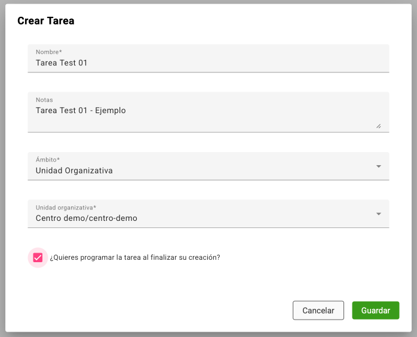The height and width of the screenshot is (337, 417).
Task: Click the 'Notas' field label
Action: pyautogui.click(x=45, y=100)
